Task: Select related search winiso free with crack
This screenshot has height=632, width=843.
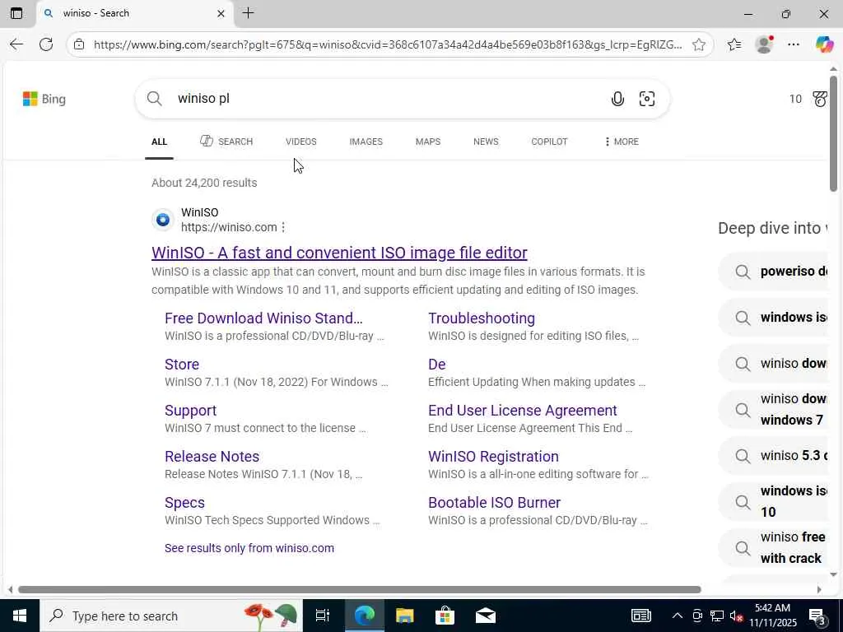Action: [x=774, y=547]
